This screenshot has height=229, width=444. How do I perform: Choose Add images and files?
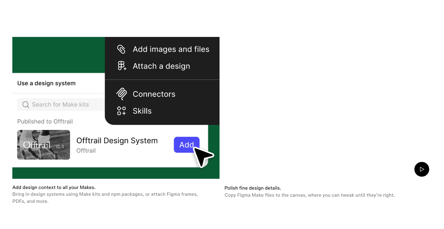coord(171,49)
